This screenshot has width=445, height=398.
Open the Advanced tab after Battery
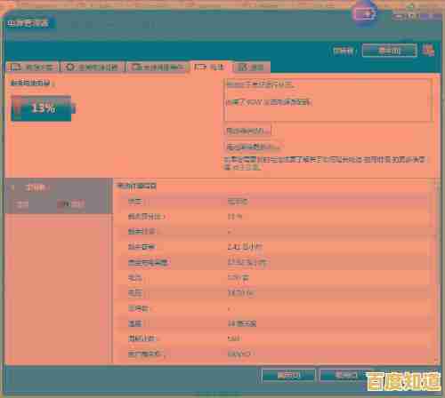(251, 68)
